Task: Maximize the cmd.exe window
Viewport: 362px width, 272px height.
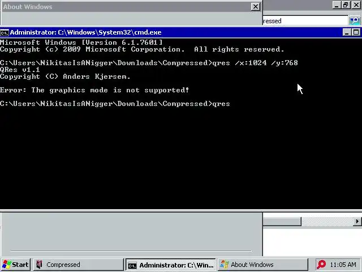Action: point(356,32)
